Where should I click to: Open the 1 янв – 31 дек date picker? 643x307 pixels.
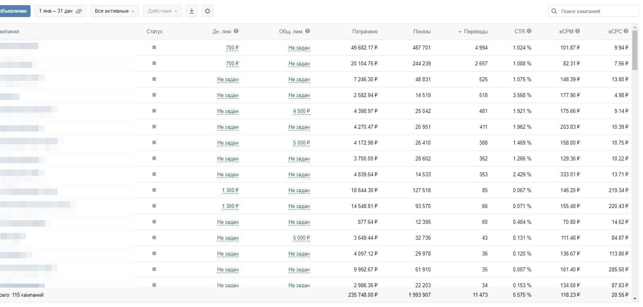[60, 11]
